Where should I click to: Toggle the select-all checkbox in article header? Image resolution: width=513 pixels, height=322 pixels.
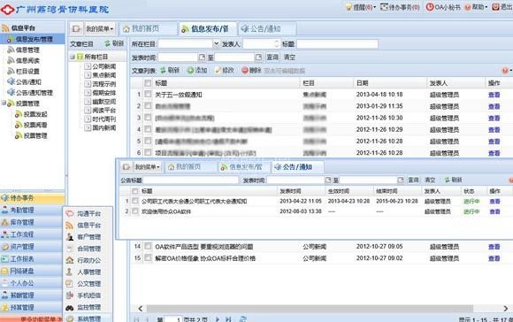pyautogui.click(x=148, y=83)
